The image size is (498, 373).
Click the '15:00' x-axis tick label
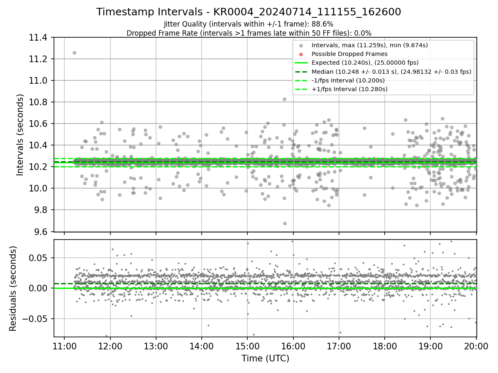(x=247, y=346)
